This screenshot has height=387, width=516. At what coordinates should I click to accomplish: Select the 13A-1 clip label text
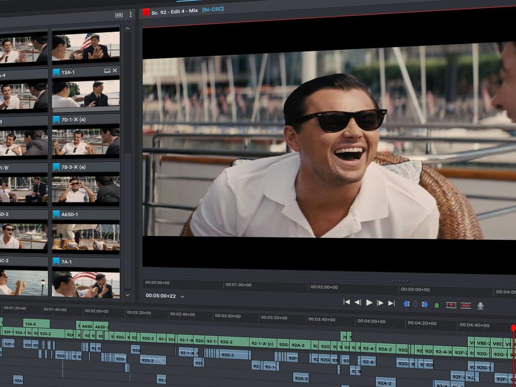click(68, 72)
